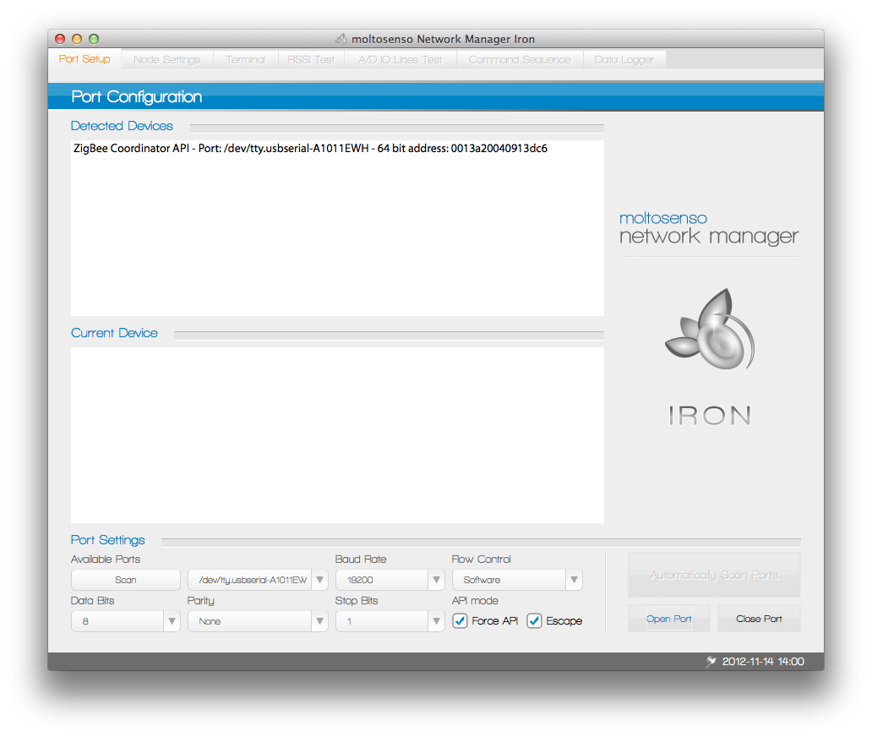Click the status bar connection plug icon
This screenshot has width=872, height=737.
(711, 661)
